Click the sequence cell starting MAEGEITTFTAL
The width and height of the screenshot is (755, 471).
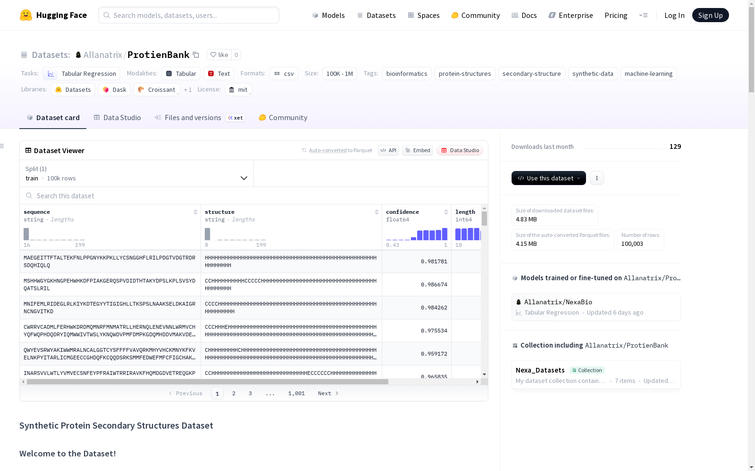110,261
